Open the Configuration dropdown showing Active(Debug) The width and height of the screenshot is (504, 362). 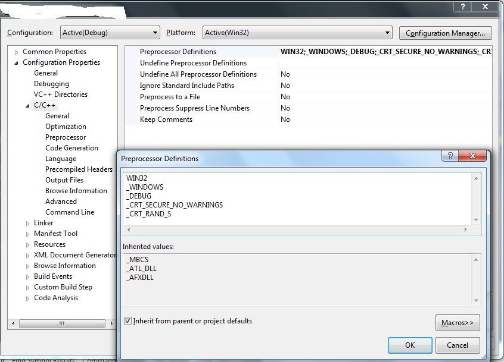(x=110, y=33)
